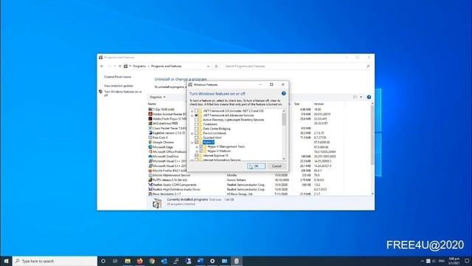Uncheck the Hyper-V feature checkbox
The image size is (472, 266).
196,142
